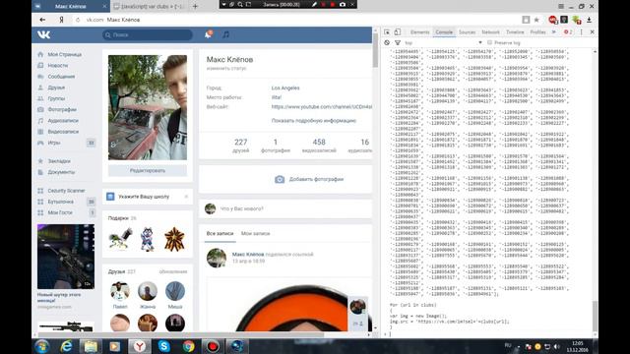Open a new browser tab with plus
This screenshot has width=630, height=354.
pos(195,6)
